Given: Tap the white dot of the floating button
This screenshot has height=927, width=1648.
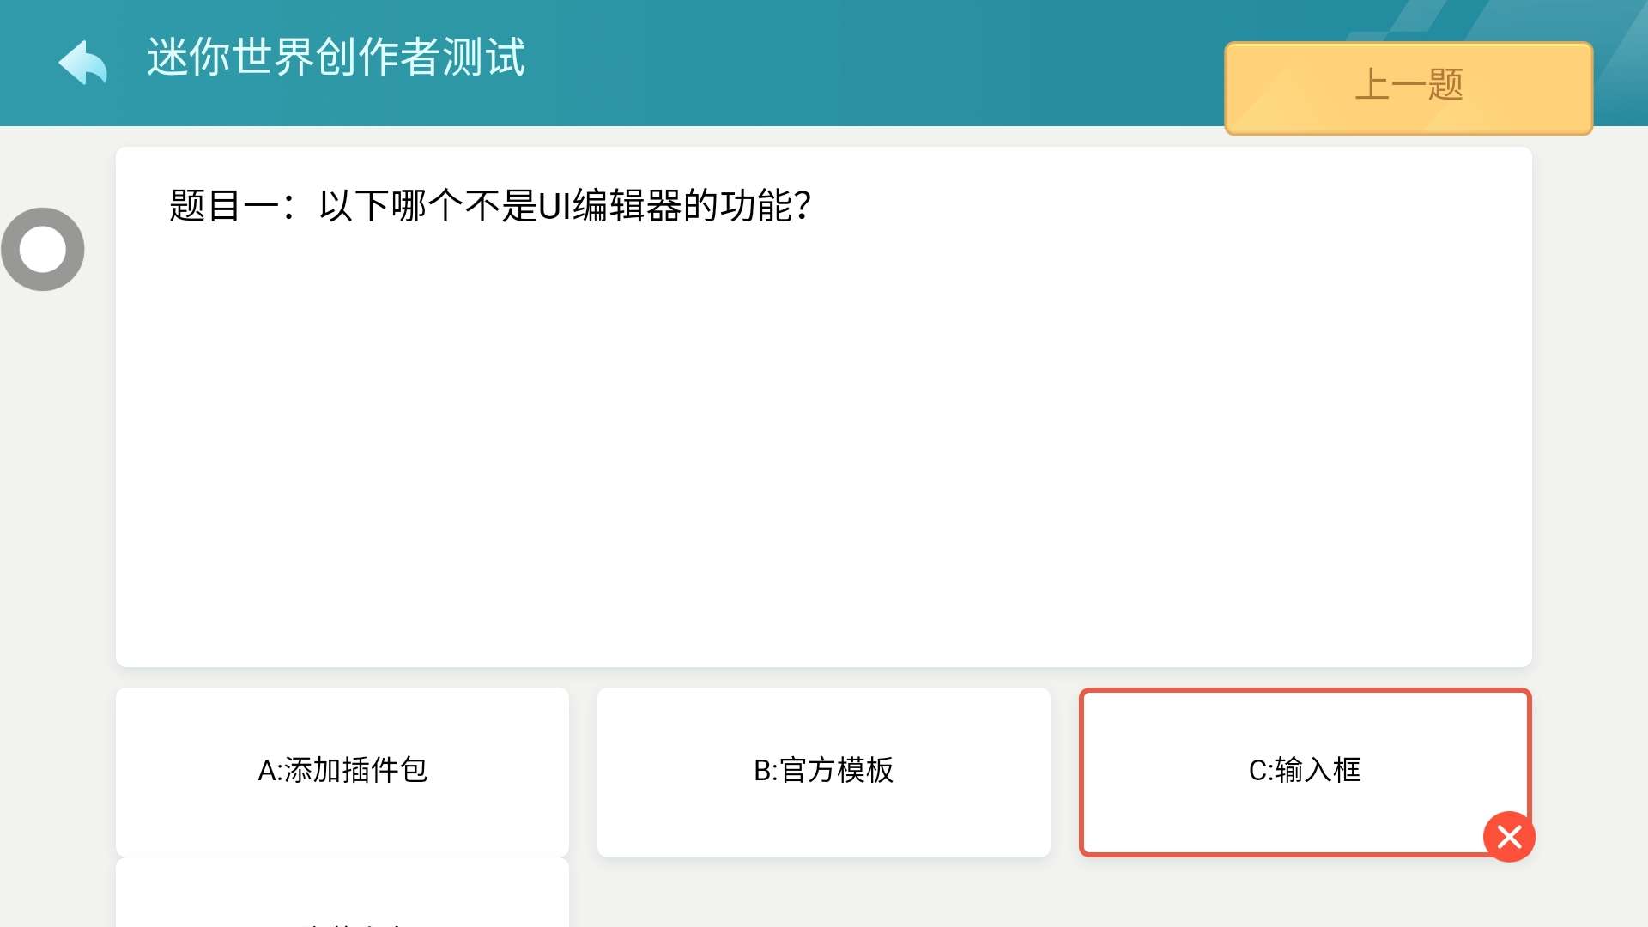Looking at the screenshot, I should click(x=43, y=250).
